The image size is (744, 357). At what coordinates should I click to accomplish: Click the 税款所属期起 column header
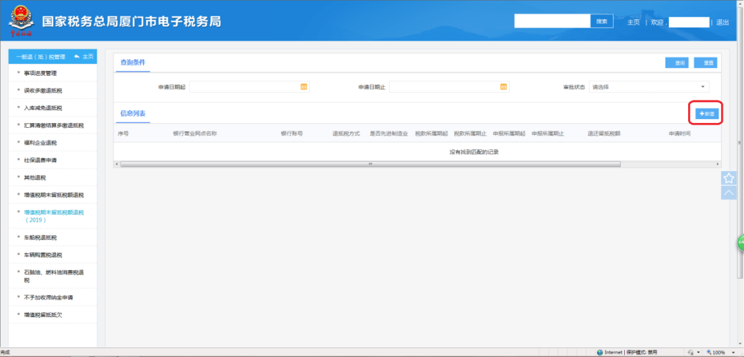point(431,133)
